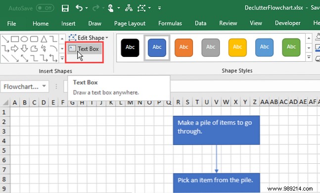This screenshot has height=193, width=320.
Task: Click the Select All corner triangle
Action: [6, 102]
